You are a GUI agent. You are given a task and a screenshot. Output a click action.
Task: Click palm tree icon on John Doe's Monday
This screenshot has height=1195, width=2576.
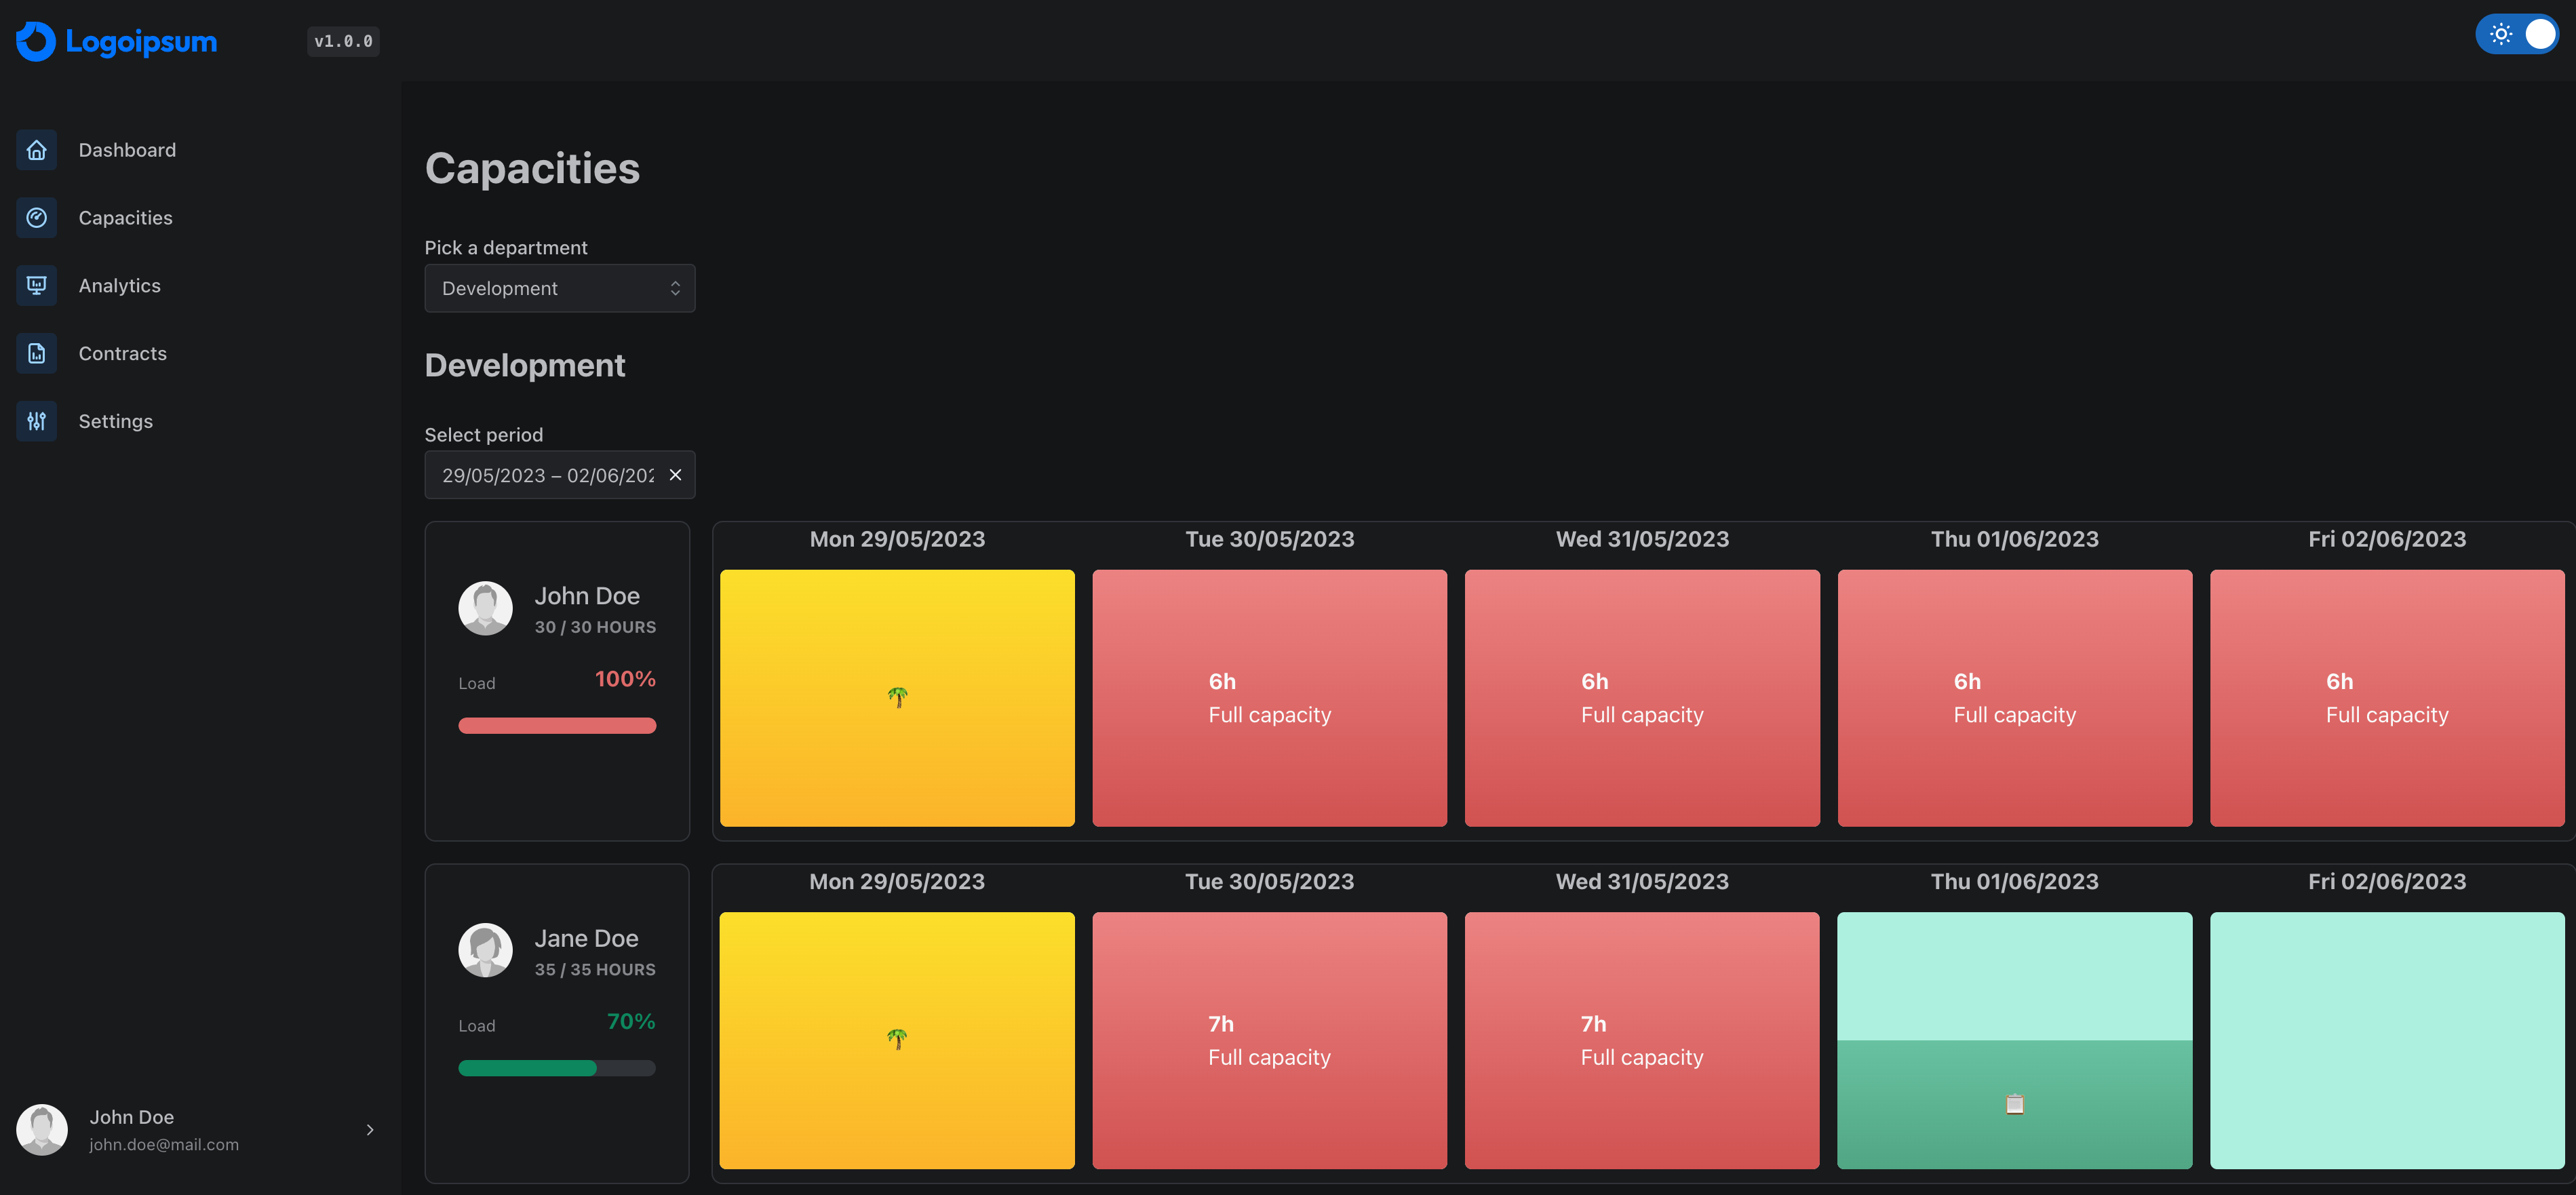(x=897, y=697)
